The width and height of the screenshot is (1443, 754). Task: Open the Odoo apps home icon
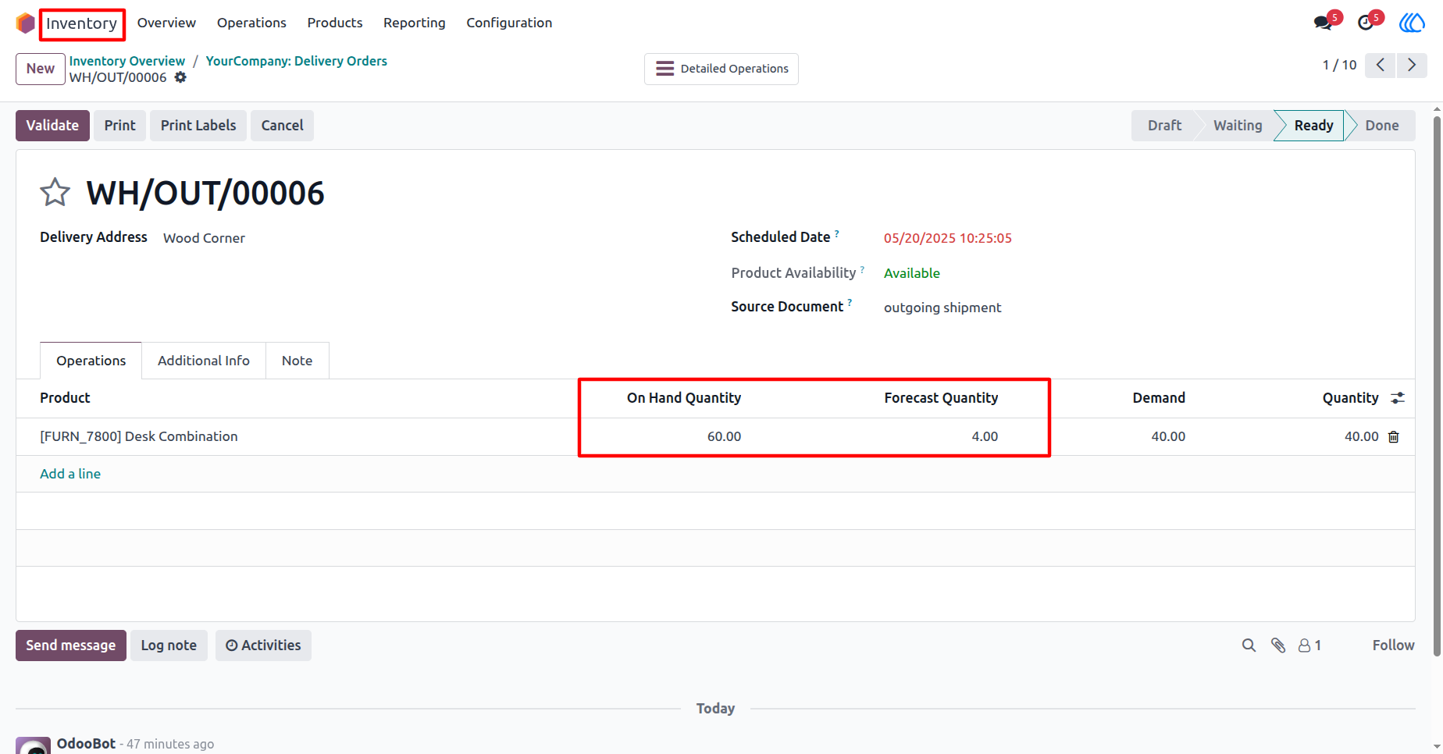[x=25, y=23]
